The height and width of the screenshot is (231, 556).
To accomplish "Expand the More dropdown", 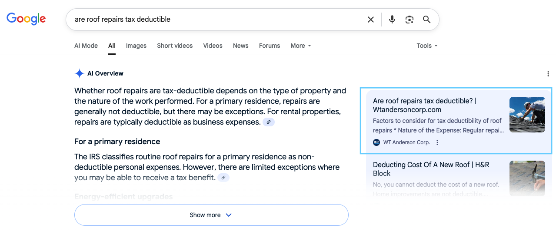I will (301, 46).
